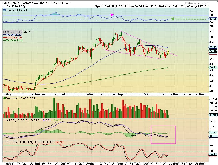This screenshot has height=165, width=218.
Task: Click the -0.331 MACD signal value
Action: 46,120
